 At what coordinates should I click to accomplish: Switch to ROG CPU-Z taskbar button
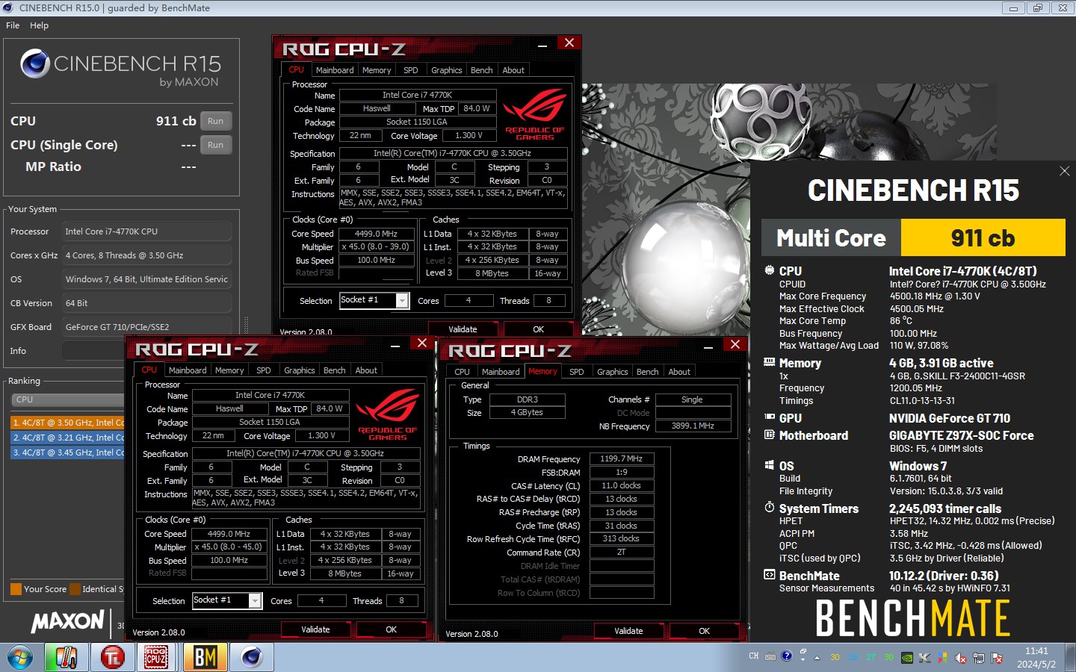(x=156, y=657)
